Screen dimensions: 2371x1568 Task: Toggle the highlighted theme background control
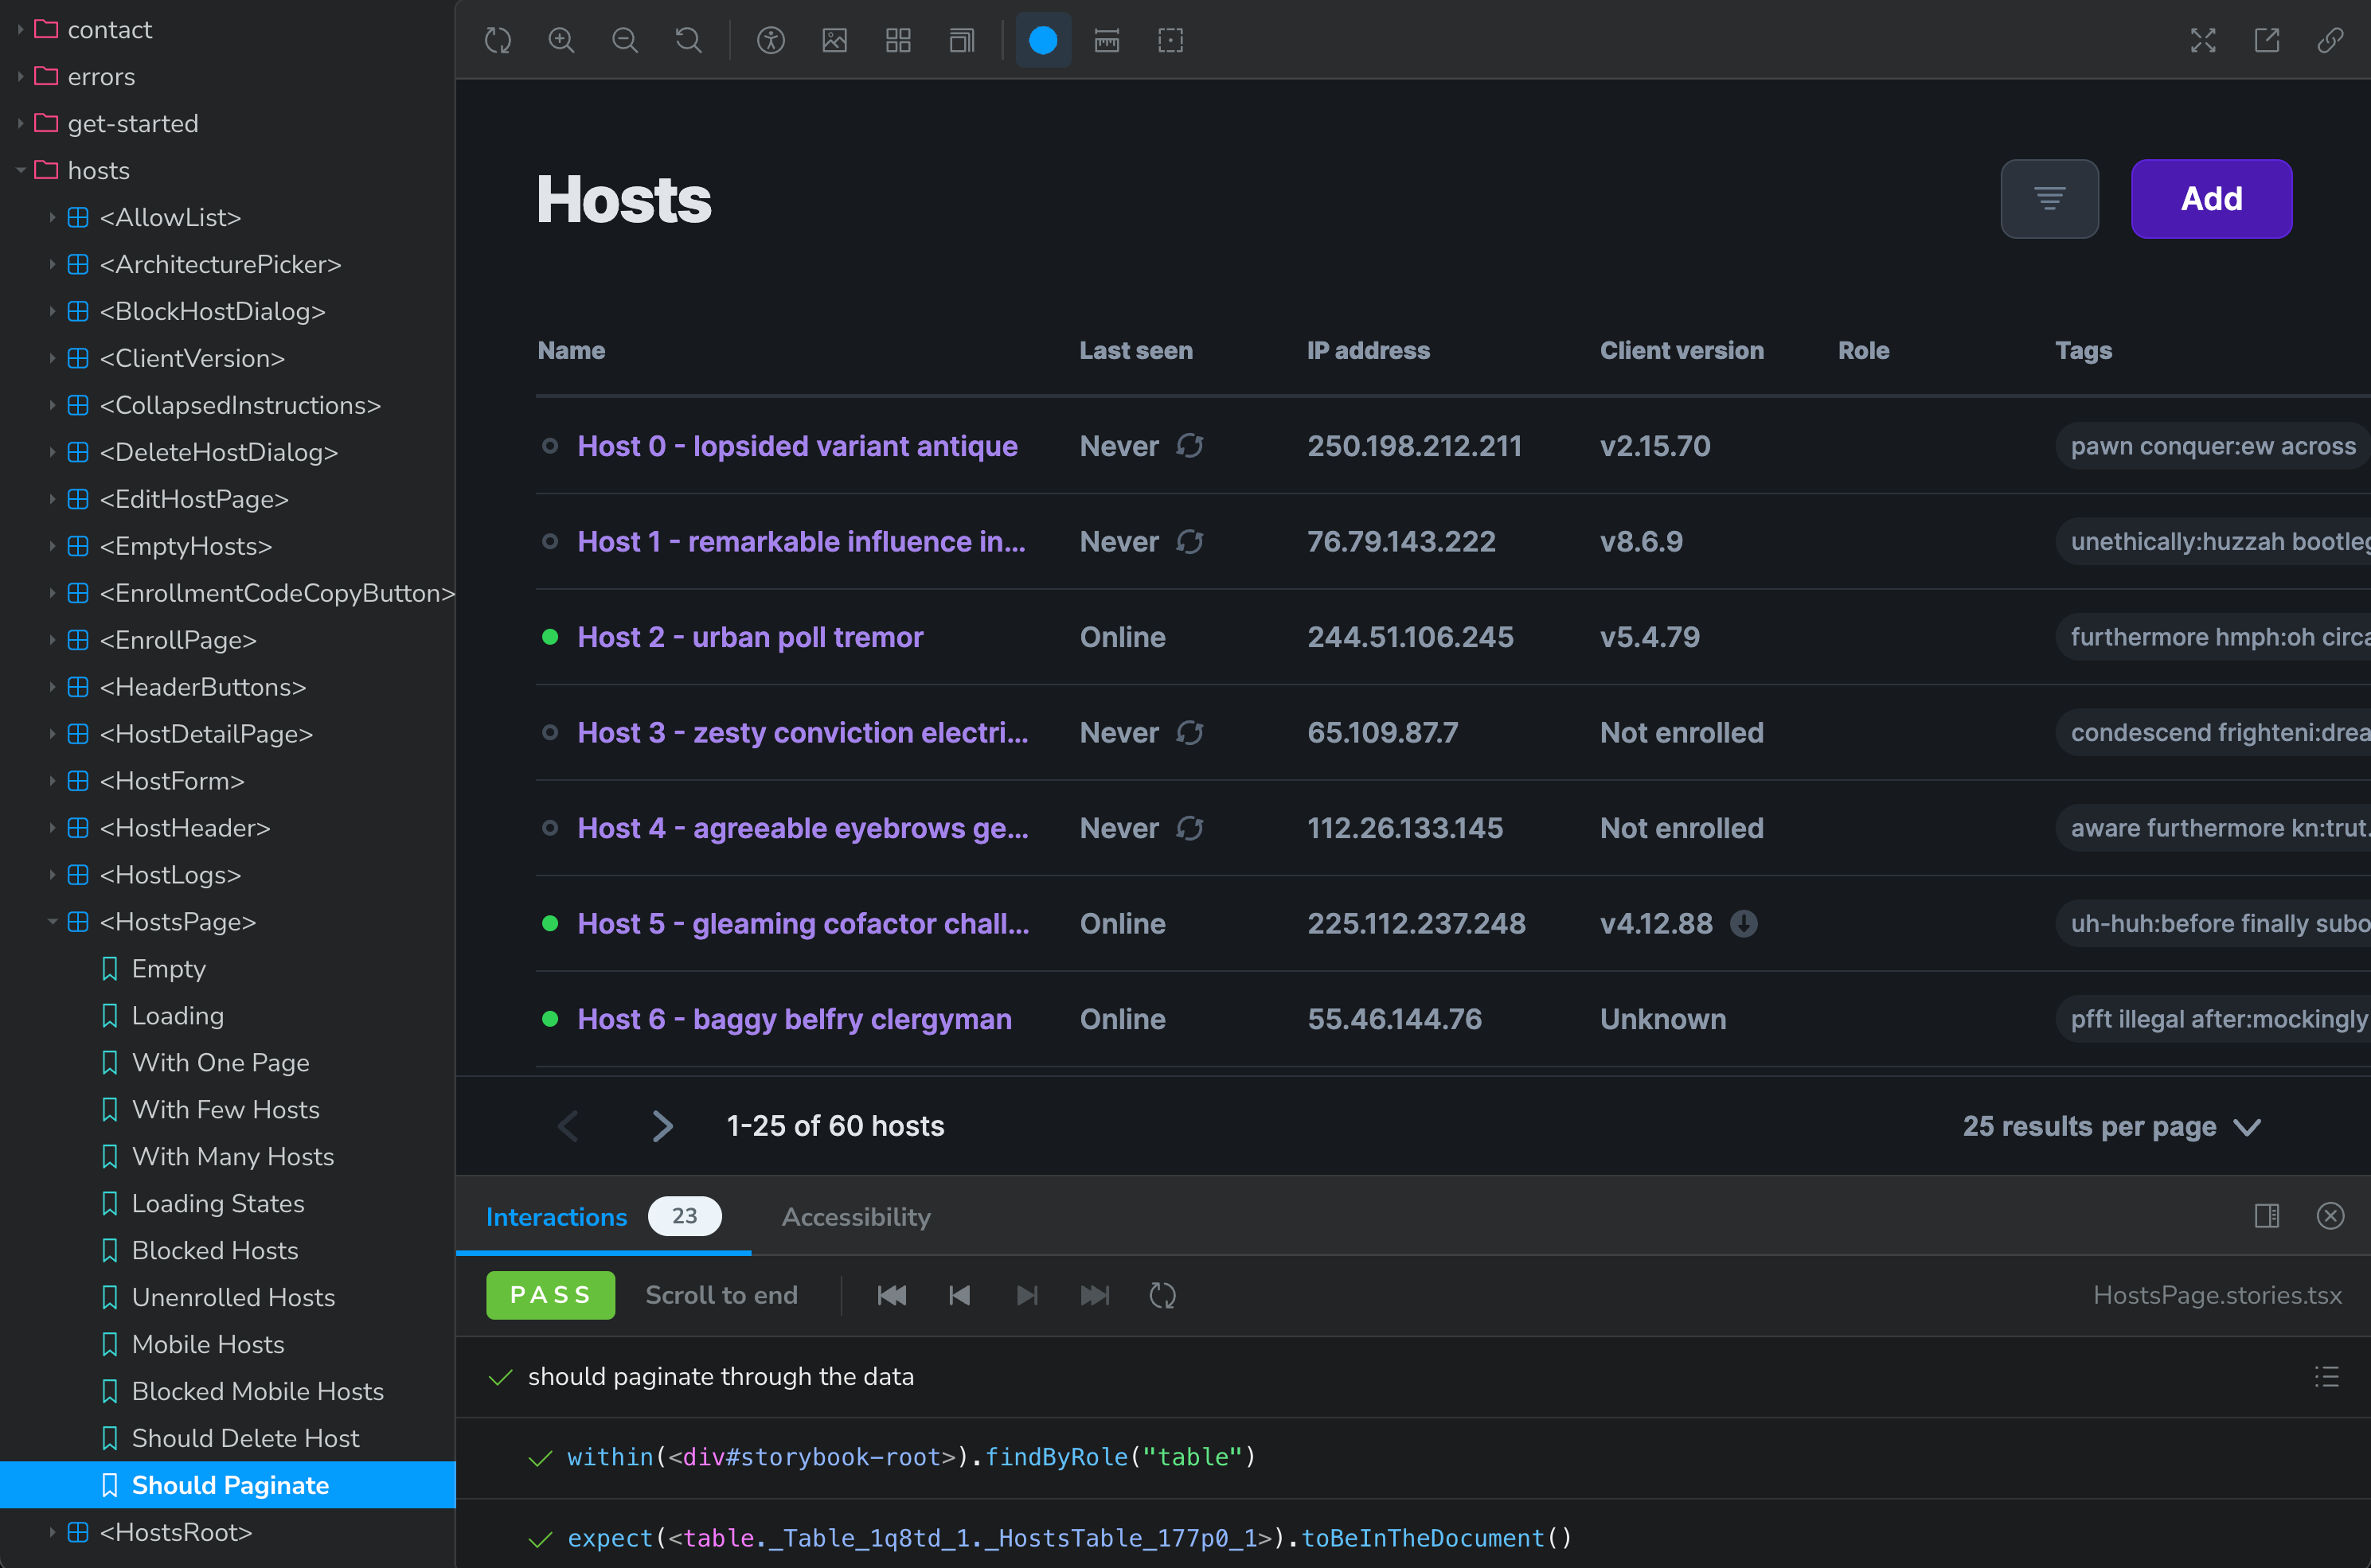[1043, 40]
